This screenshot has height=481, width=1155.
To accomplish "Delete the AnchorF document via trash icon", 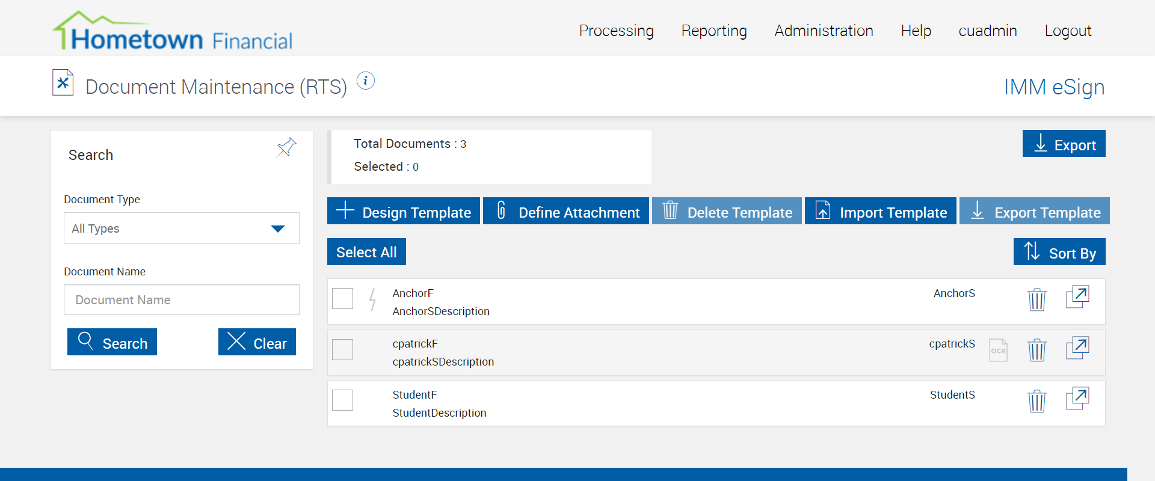I will (x=1036, y=299).
